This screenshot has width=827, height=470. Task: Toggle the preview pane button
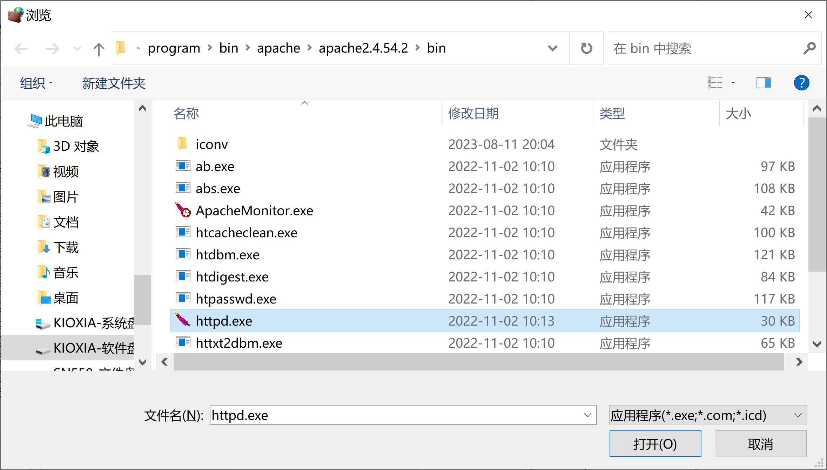click(x=763, y=82)
